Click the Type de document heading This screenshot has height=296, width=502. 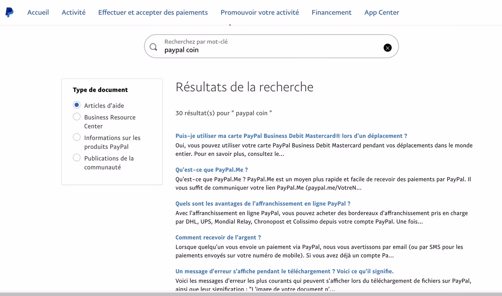click(x=100, y=90)
